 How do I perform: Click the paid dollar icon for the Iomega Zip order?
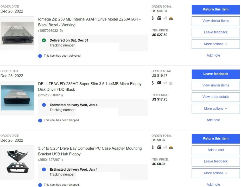point(153,18)
